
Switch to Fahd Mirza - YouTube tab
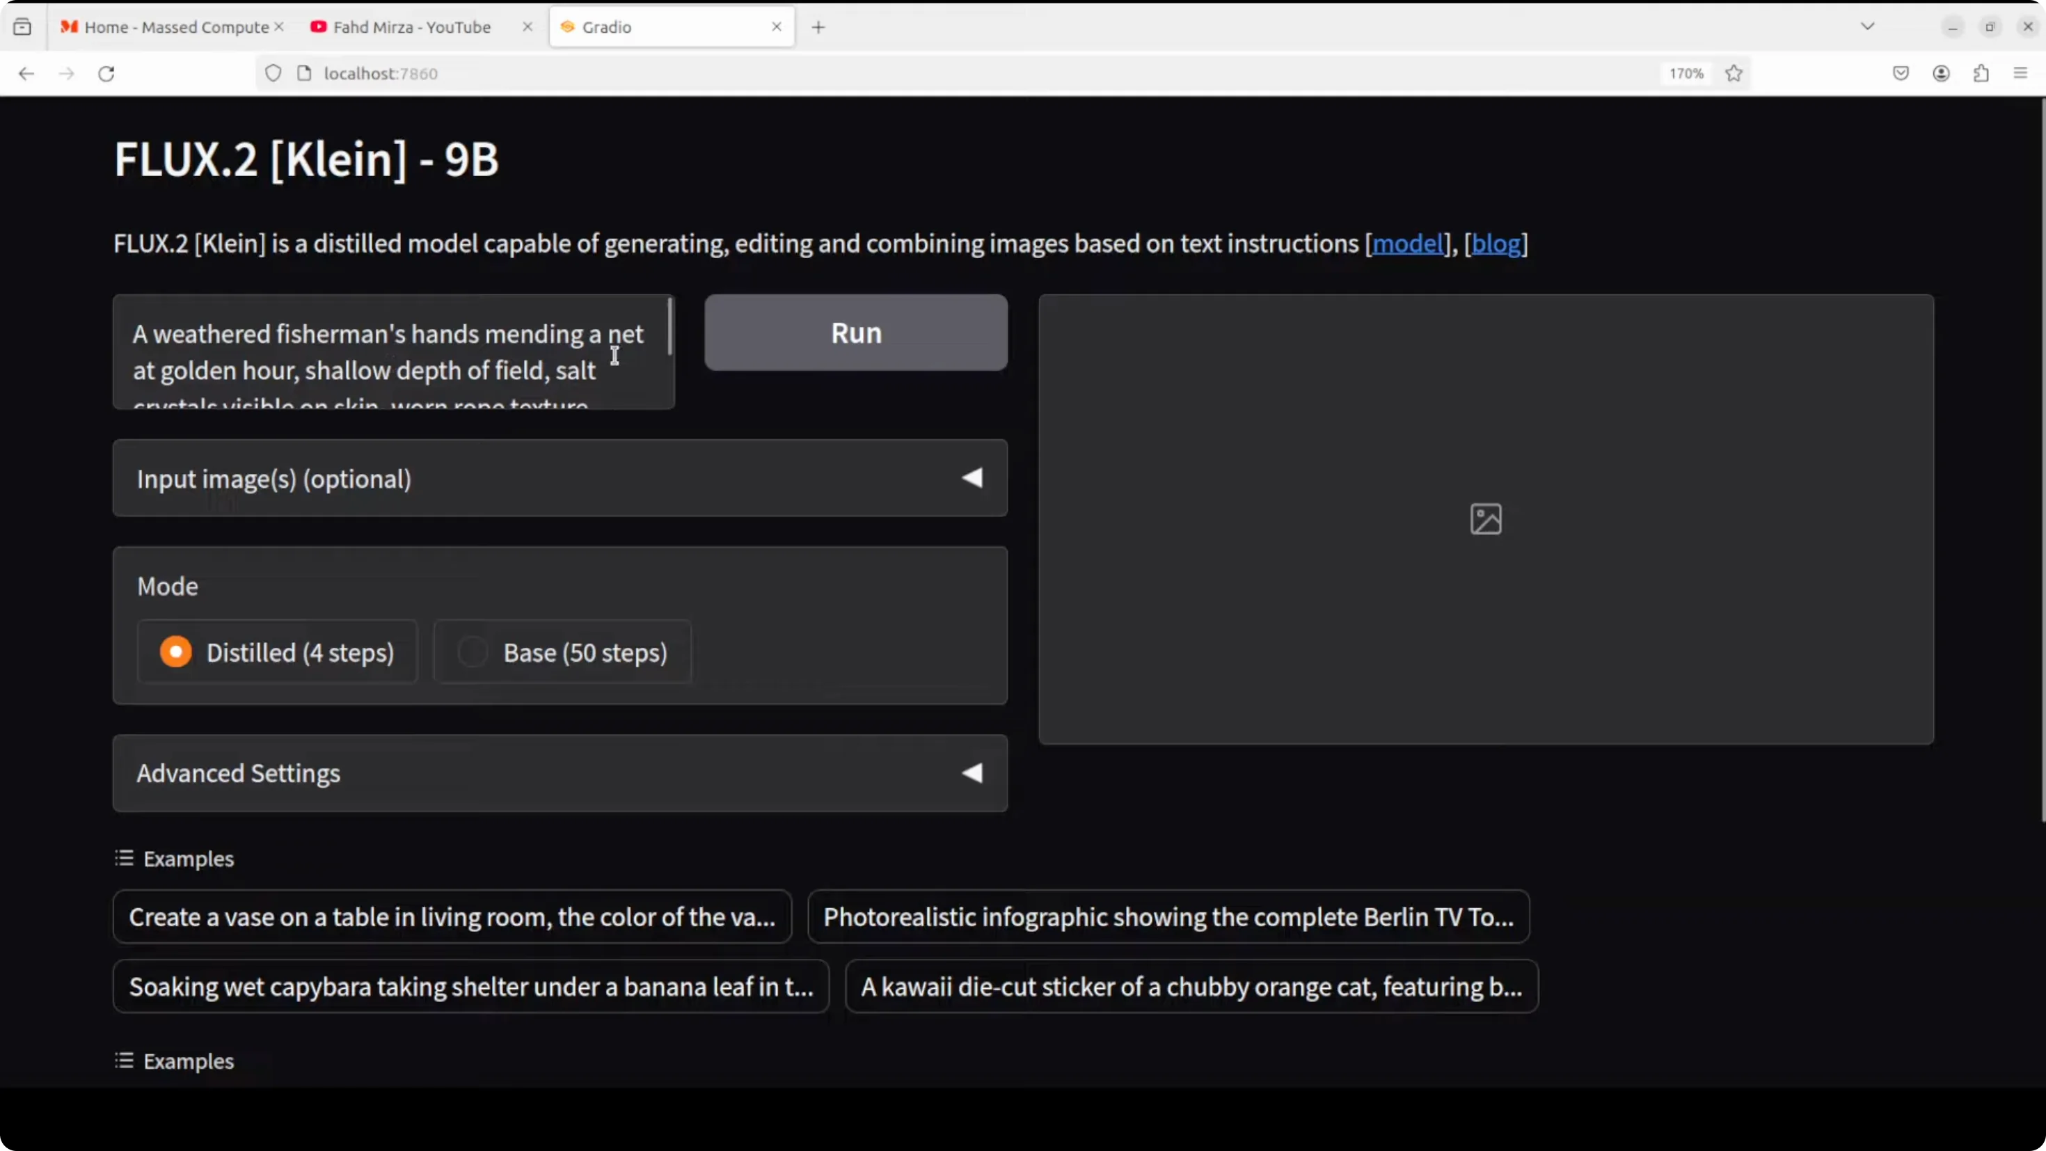click(411, 28)
